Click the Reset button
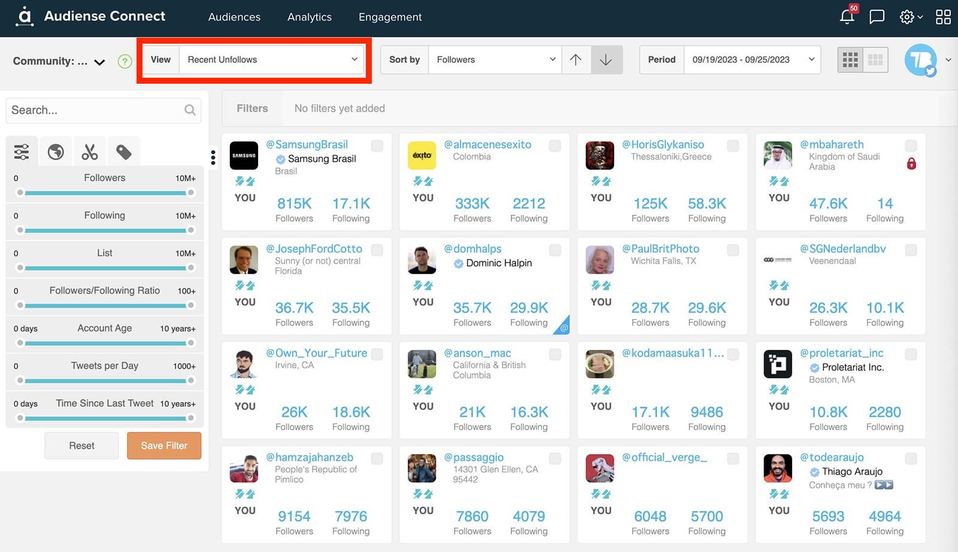The height and width of the screenshot is (552, 958). (x=81, y=446)
